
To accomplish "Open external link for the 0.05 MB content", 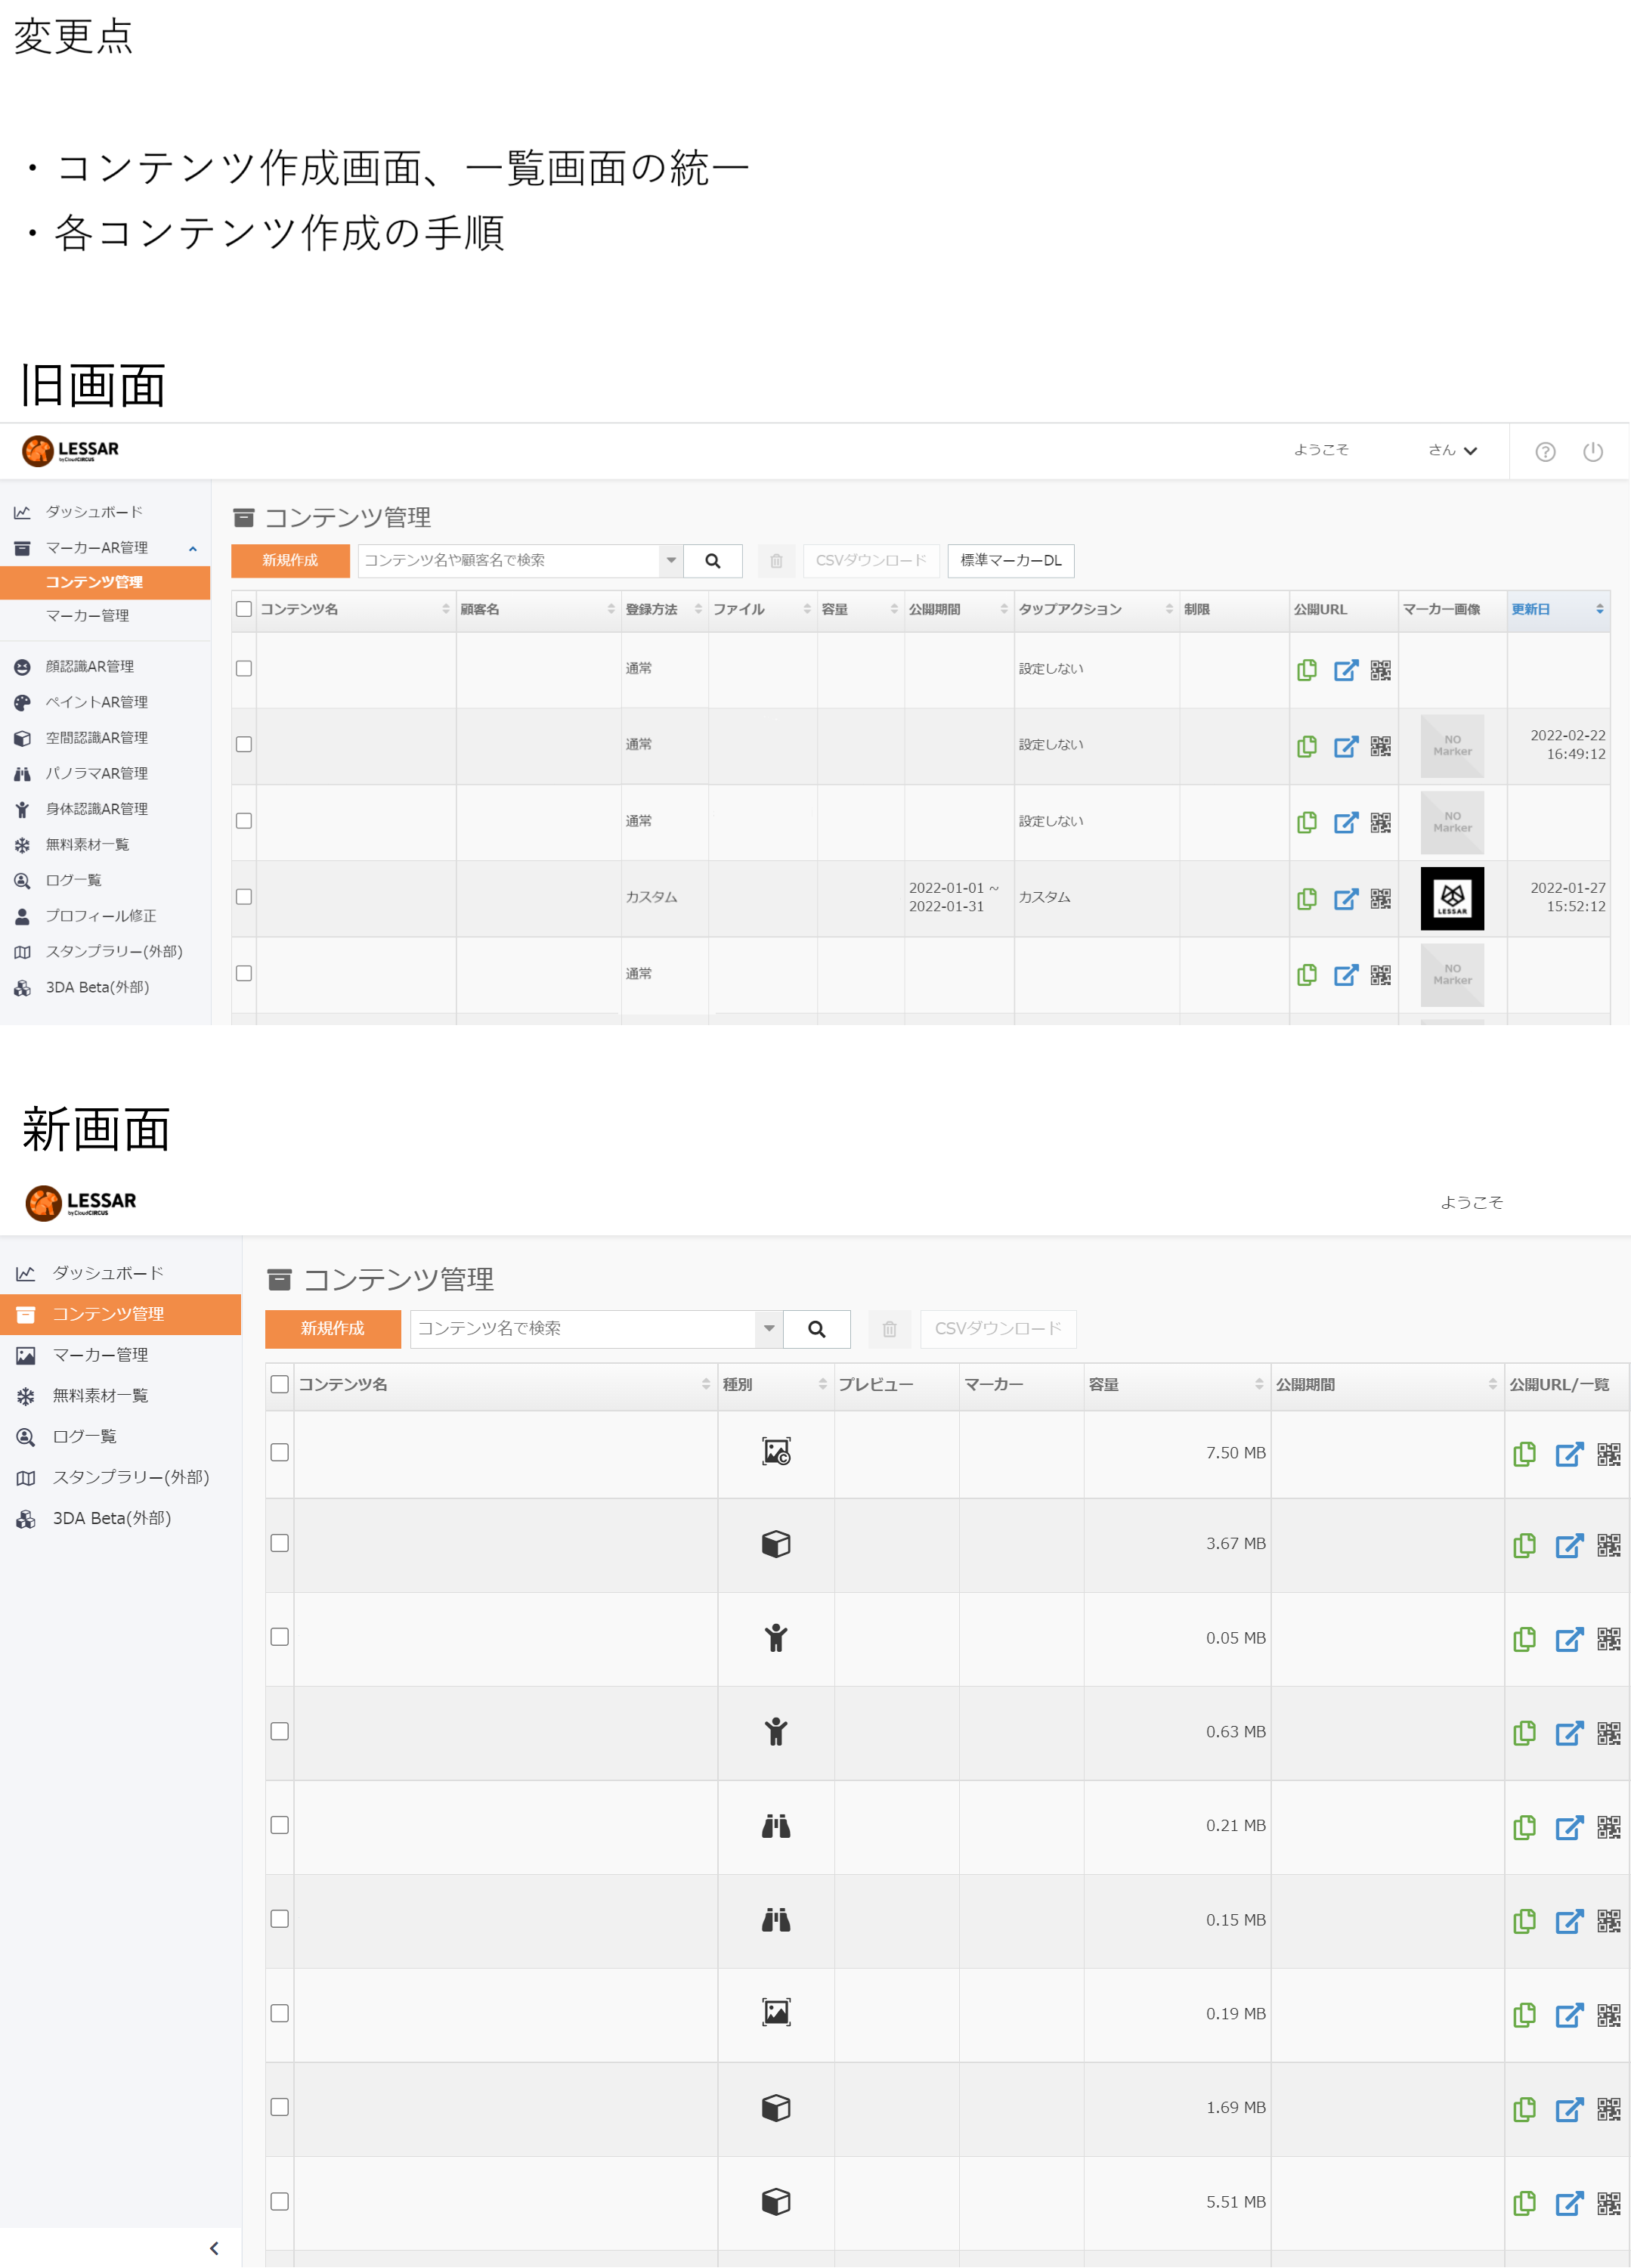I will click(x=1569, y=1639).
